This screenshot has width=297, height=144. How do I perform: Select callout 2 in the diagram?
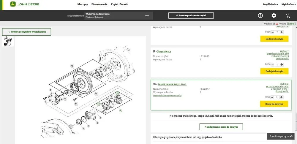pyautogui.click(x=88, y=126)
